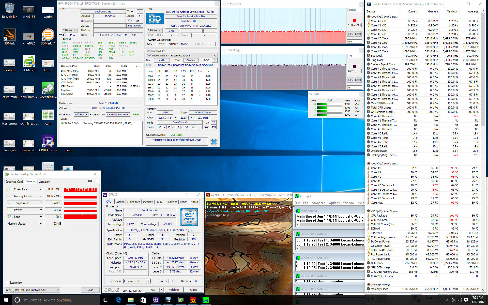Switch to the Validation tab in GPU-Z
The width and height of the screenshot is (488, 305).
point(44,181)
